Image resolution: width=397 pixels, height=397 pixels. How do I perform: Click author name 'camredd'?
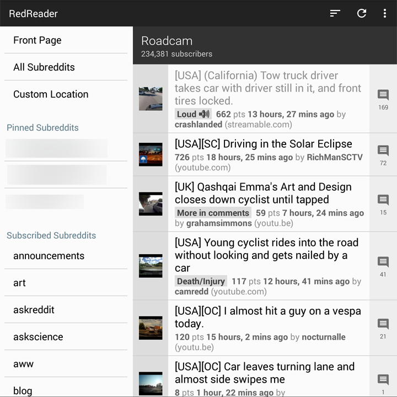point(192,292)
